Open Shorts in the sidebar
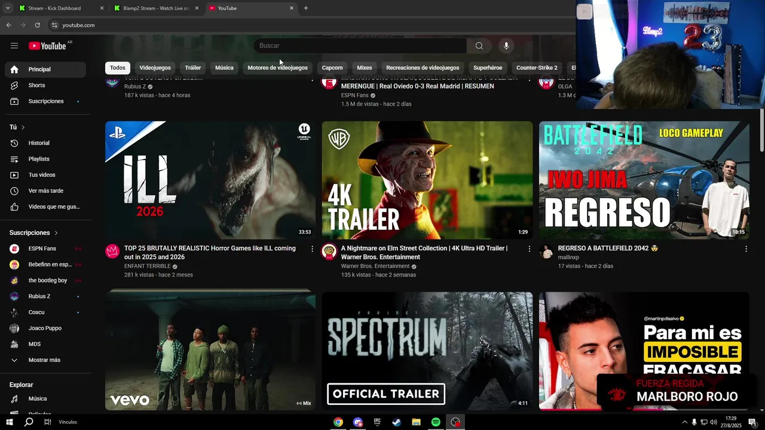Screen dimensions: 765x430 (45, 85)
